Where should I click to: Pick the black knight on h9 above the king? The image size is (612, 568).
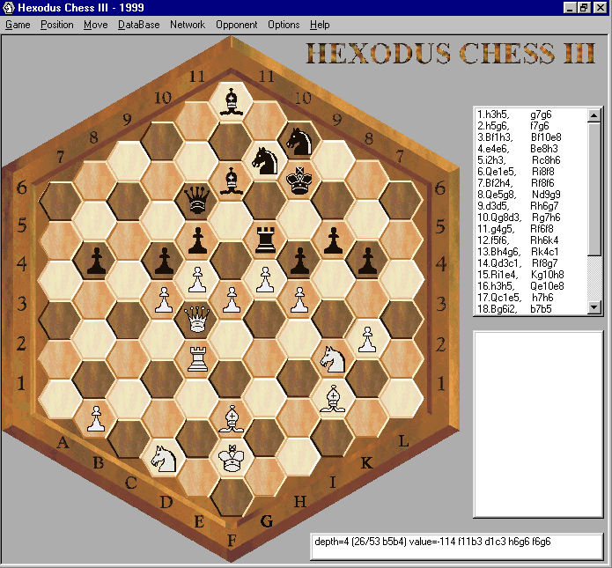(299, 141)
